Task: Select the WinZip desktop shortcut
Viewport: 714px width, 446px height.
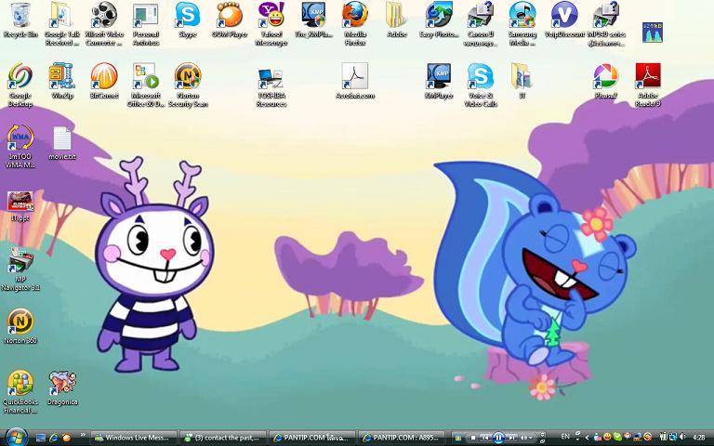Action: click(62, 82)
